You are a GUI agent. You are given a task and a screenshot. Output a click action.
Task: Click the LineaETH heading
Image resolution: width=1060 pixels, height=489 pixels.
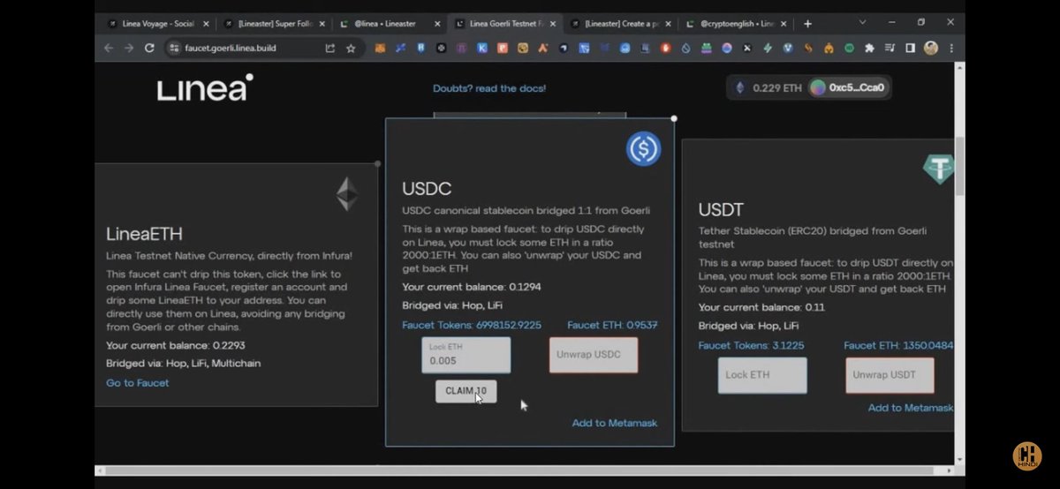point(144,234)
